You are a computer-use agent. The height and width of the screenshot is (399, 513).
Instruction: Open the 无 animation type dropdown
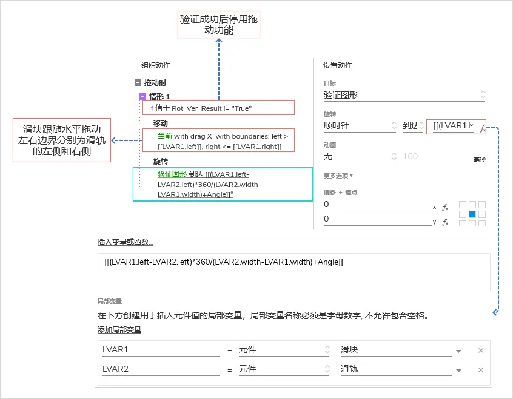360,157
